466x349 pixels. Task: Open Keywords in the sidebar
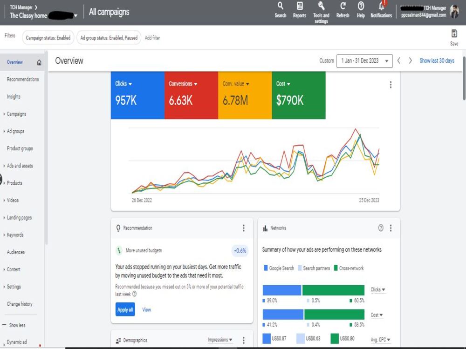tap(15, 235)
